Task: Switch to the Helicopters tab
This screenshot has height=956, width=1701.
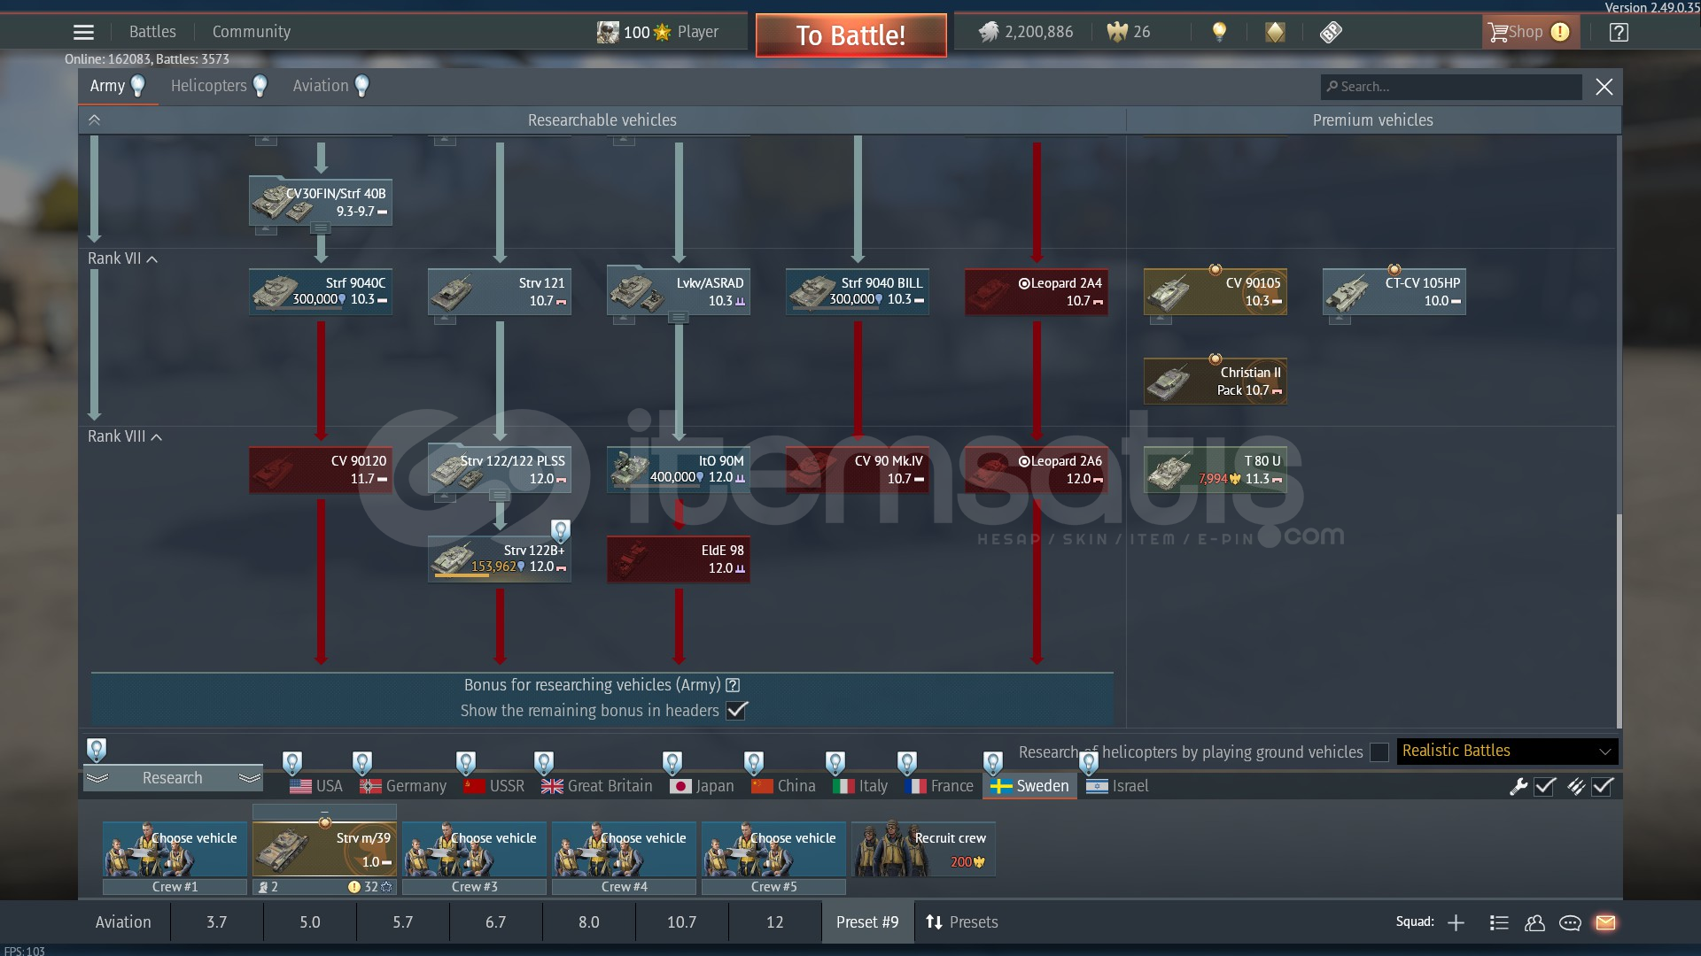Action: pos(209,86)
